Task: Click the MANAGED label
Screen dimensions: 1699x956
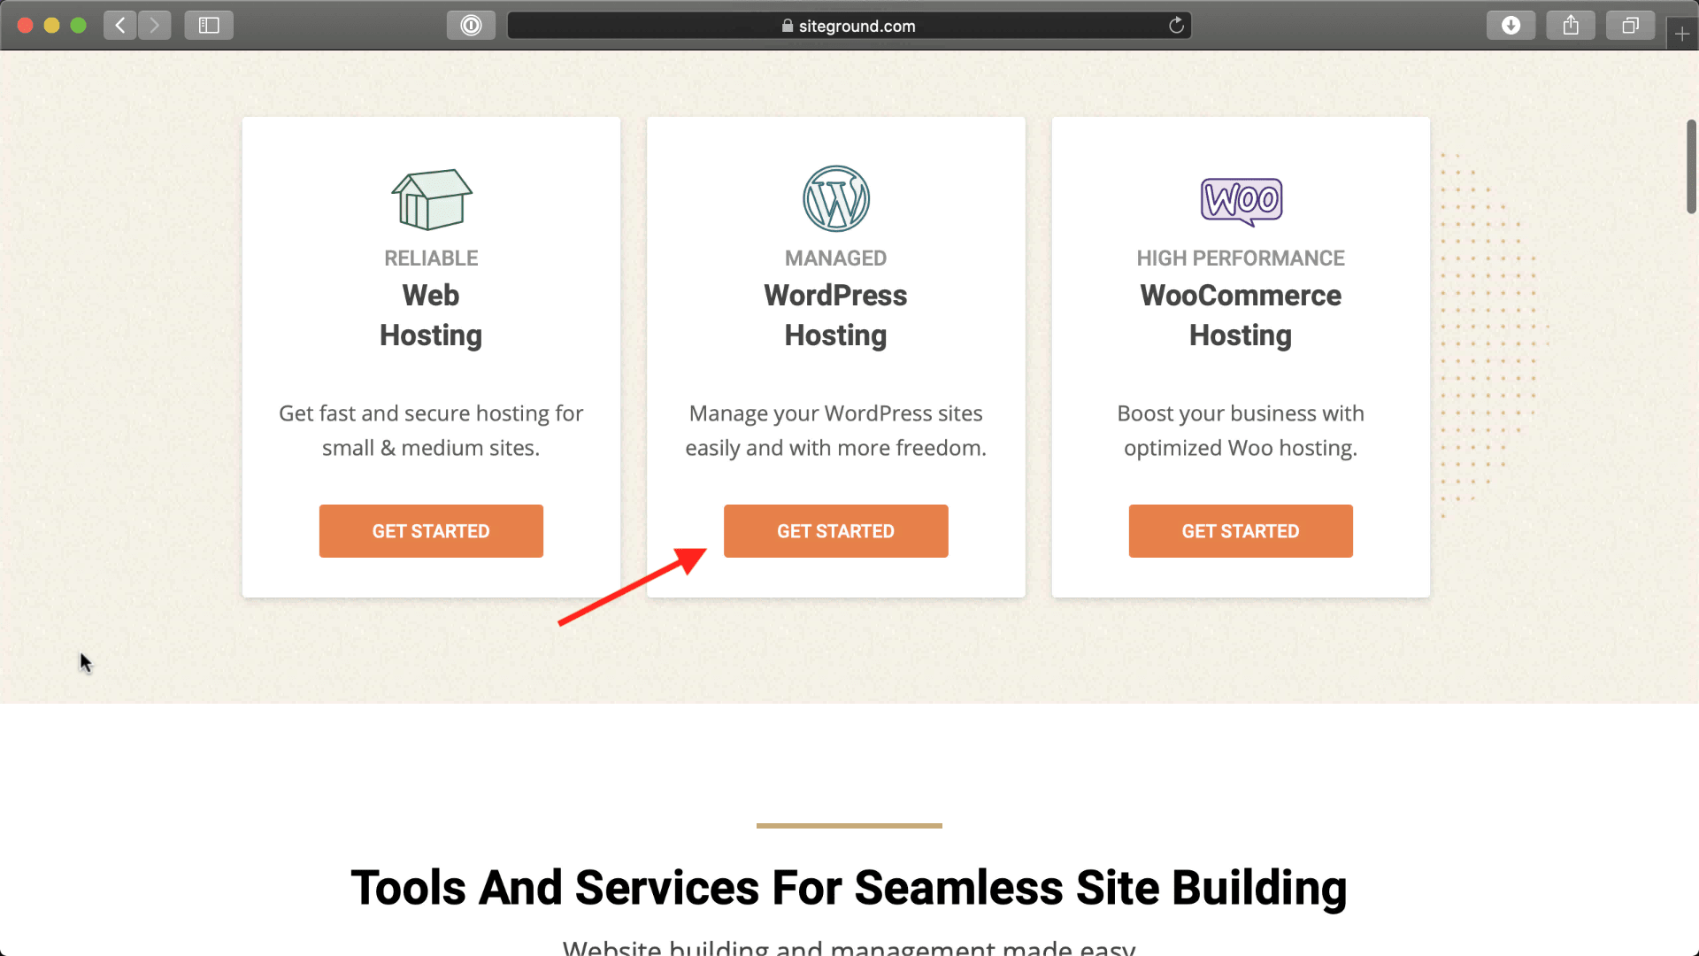Action: pos(836,258)
